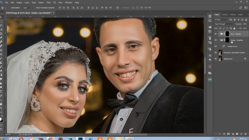Viewport: 249px width, 140px height.
Task: Open the Select menu
Action: [x=41, y=3]
